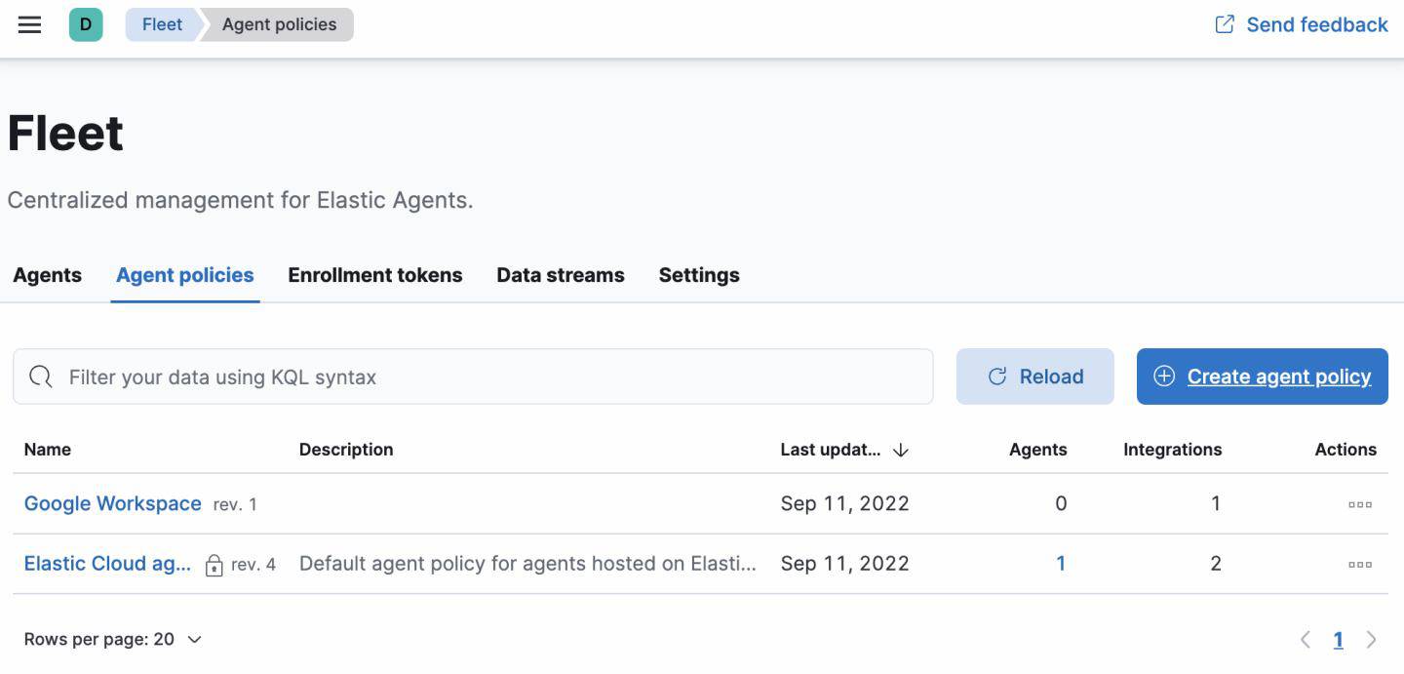Go to previous page arrow
Viewport: 1404px width, 674px height.
pos(1306,640)
